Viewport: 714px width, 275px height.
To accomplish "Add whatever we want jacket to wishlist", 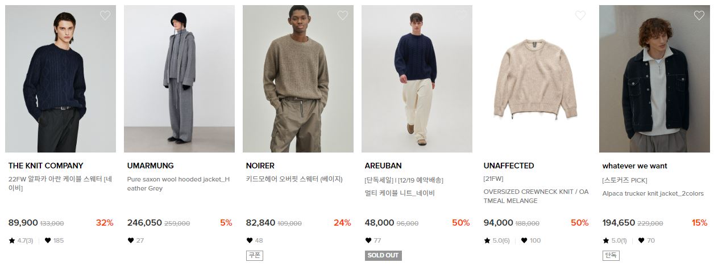I will point(699,15).
